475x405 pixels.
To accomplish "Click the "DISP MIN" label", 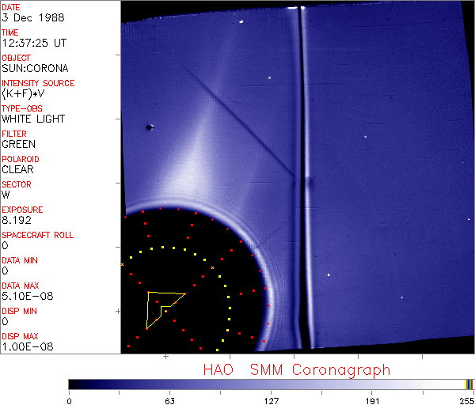I will click(x=19, y=311).
